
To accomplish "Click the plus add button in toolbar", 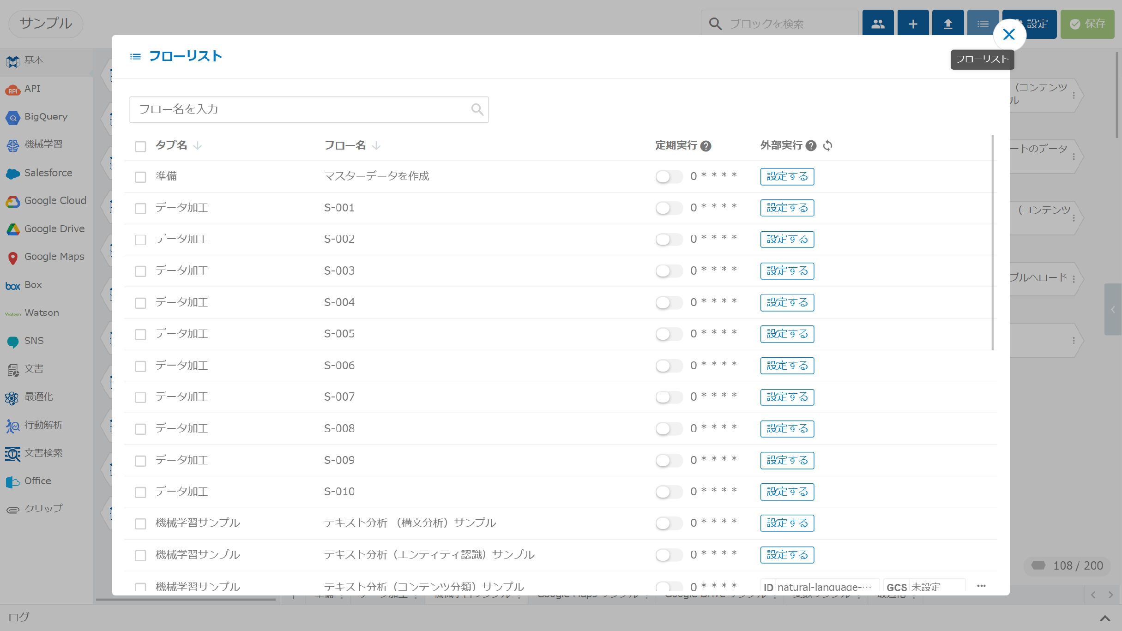I will (913, 24).
